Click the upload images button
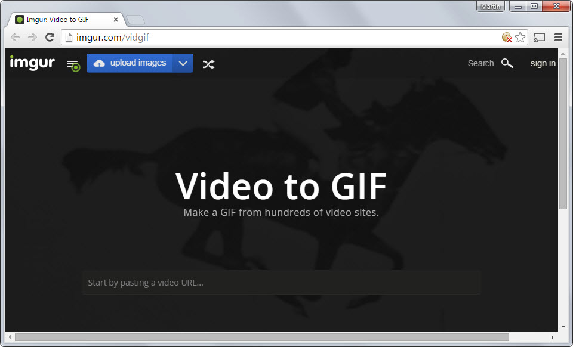 (x=130, y=63)
